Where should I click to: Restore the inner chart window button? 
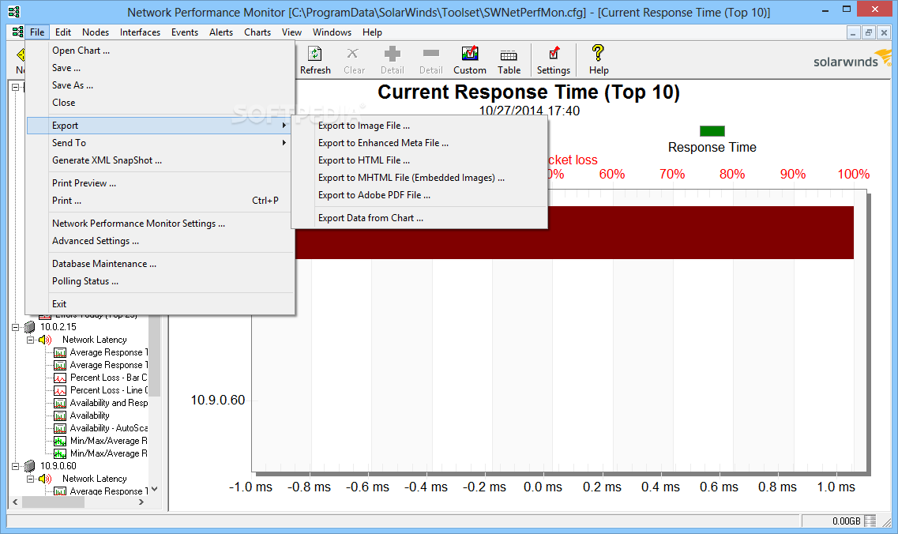tap(868, 32)
